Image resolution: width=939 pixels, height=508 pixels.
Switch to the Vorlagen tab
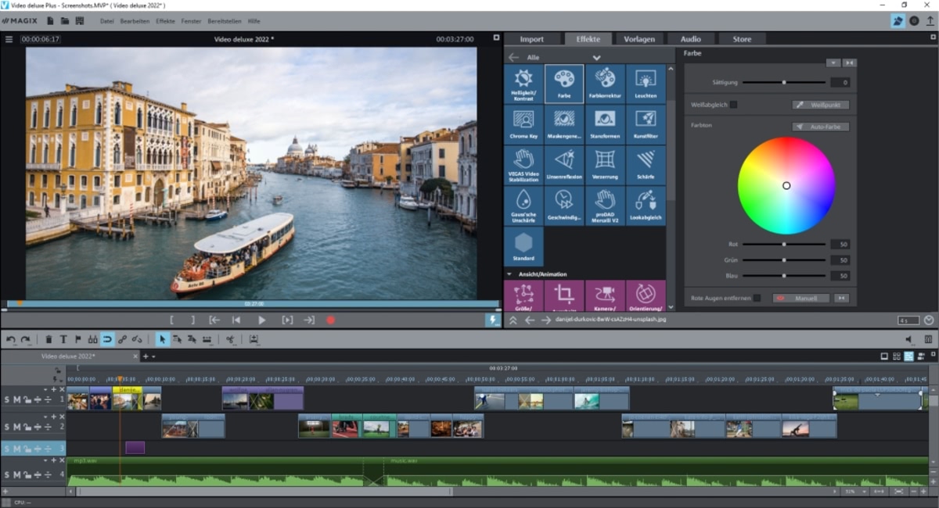coord(639,39)
